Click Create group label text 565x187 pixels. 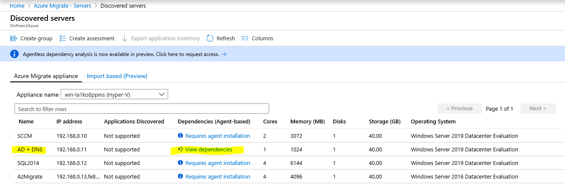pyautogui.click(x=37, y=38)
